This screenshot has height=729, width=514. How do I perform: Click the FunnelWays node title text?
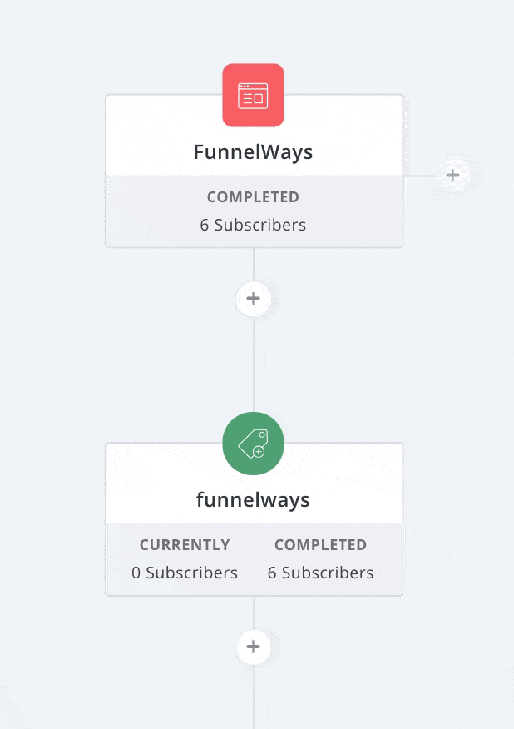pos(253,151)
